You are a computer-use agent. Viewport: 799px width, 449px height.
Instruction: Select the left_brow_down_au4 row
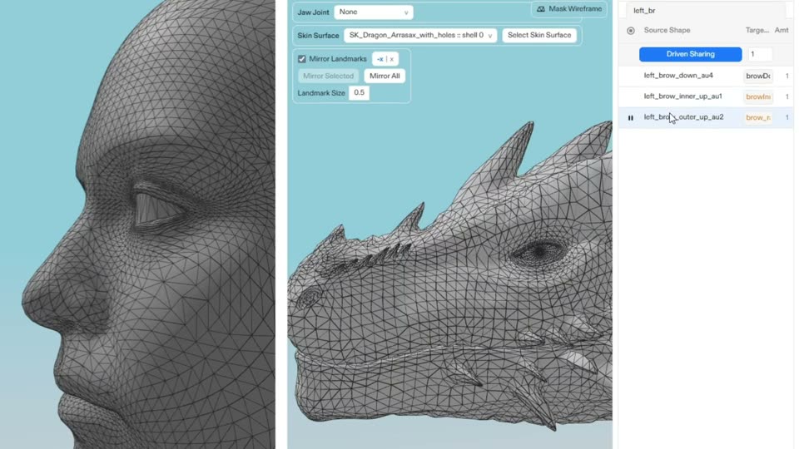pyautogui.click(x=706, y=76)
